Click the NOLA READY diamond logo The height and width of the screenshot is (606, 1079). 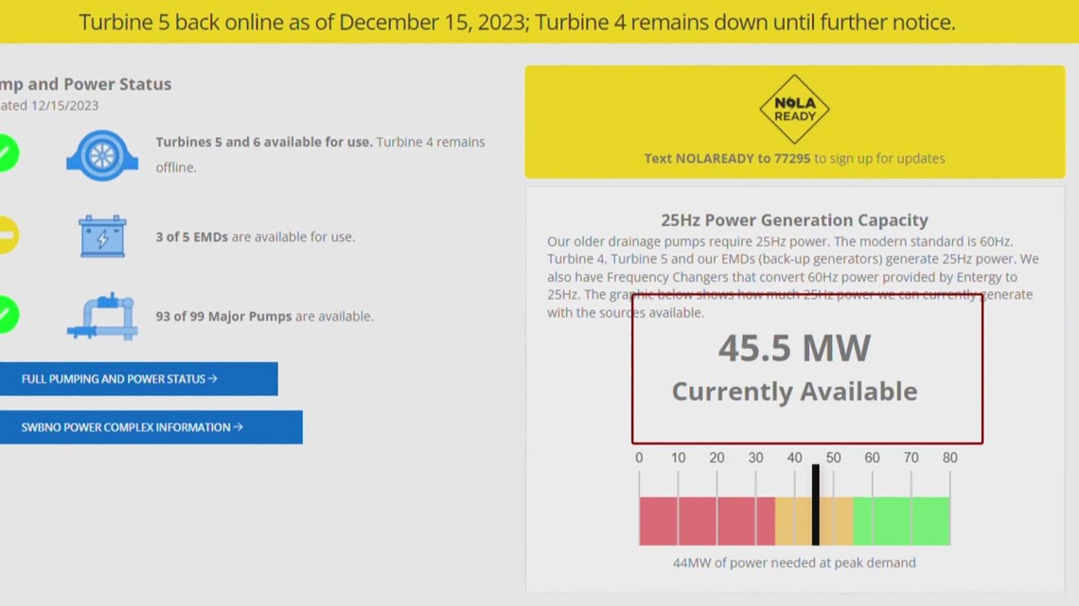tap(794, 109)
